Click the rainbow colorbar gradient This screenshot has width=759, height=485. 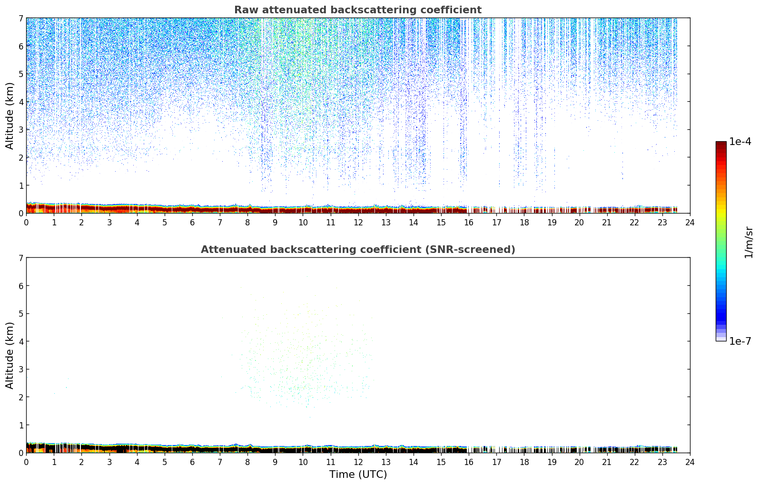pyautogui.click(x=721, y=241)
